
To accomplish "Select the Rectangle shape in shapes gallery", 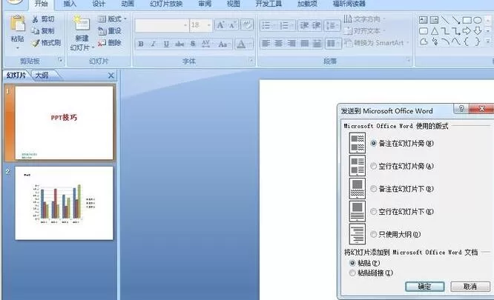I will coord(467,20).
